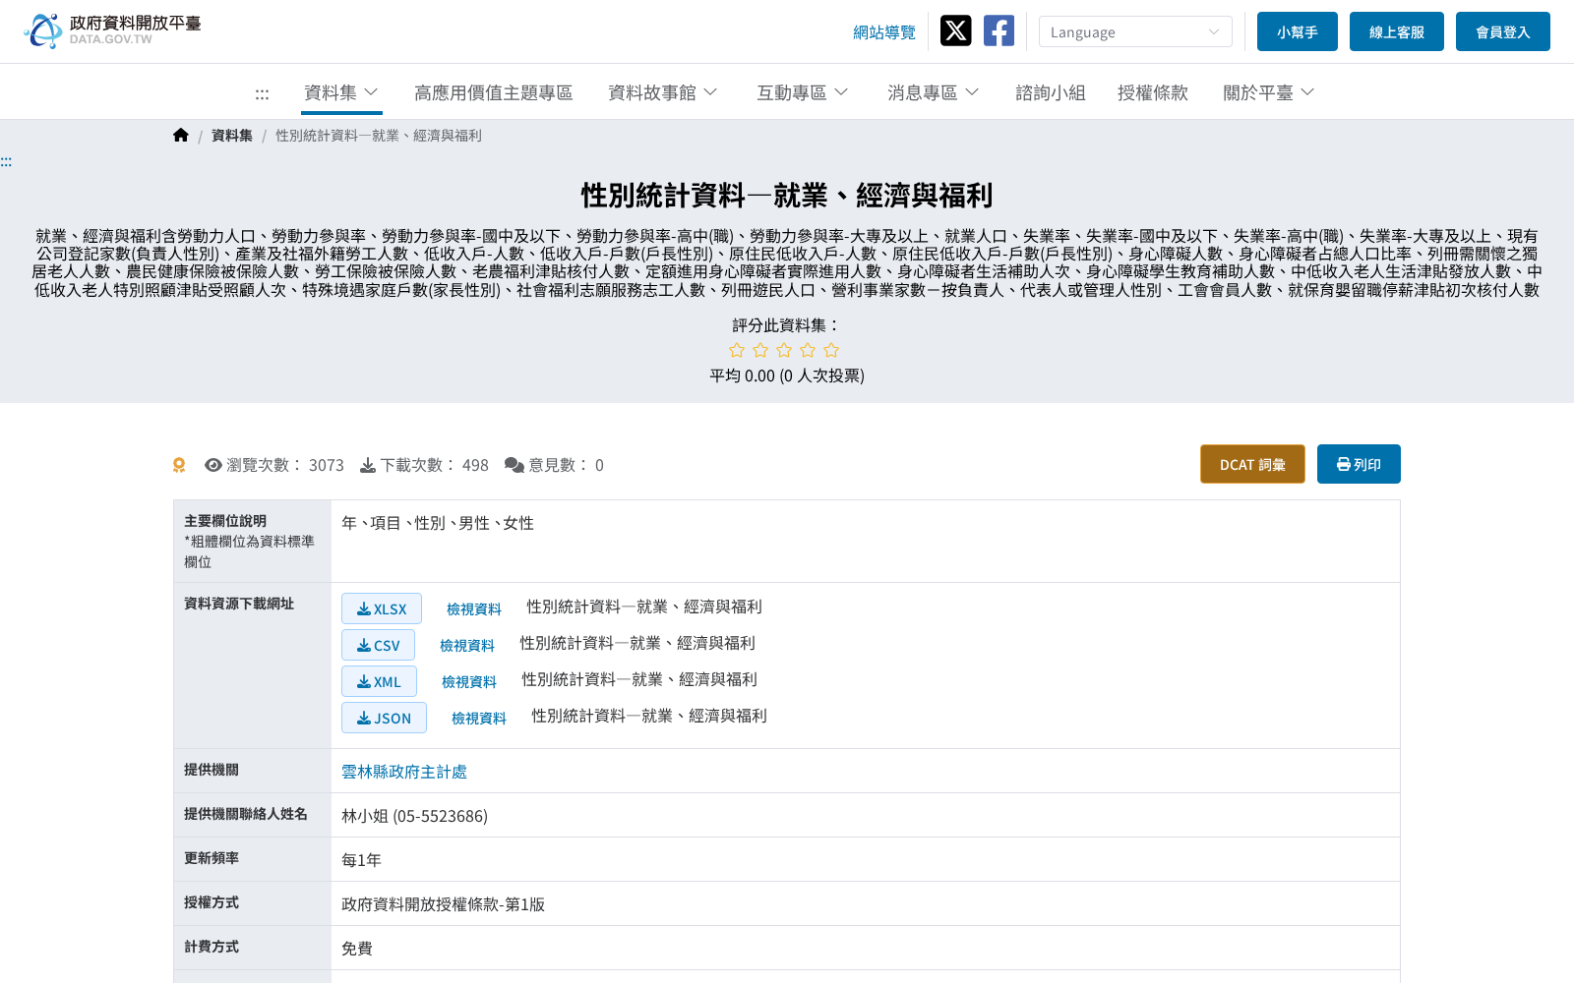Open 檢視資料 for the CSV row
Image resolution: width=1574 pixels, height=983 pixels.
467,646
